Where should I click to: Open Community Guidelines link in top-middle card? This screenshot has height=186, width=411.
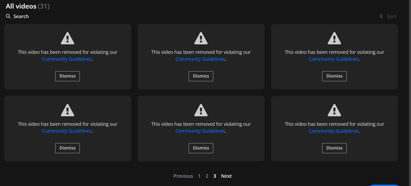point(200,59)
